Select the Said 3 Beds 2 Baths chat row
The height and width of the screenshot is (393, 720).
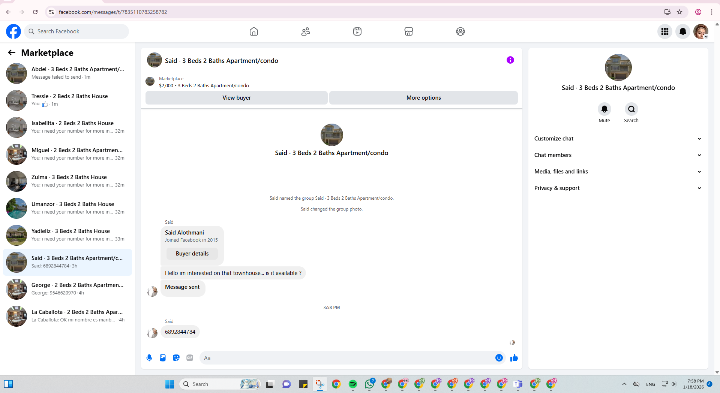pyautogui.click(x=67, y=262)
